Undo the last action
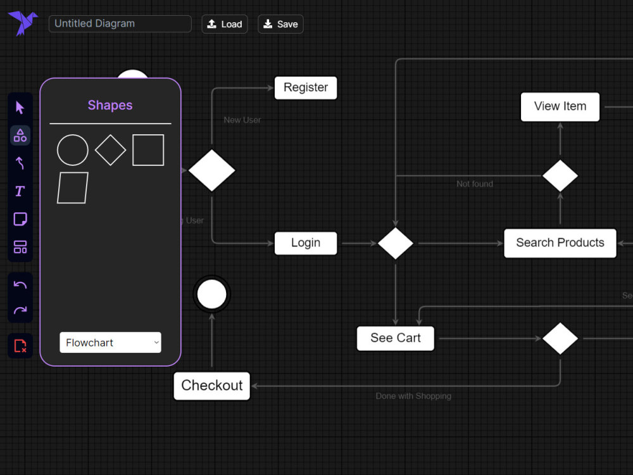Screen dimensions: 633x475 pos(20,285)
